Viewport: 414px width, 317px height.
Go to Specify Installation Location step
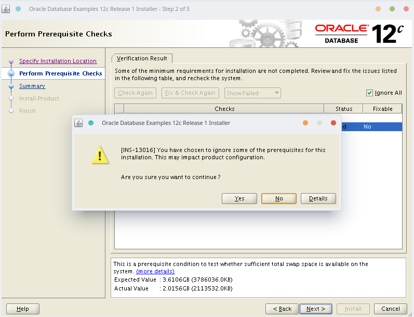(x=58, y=61)
